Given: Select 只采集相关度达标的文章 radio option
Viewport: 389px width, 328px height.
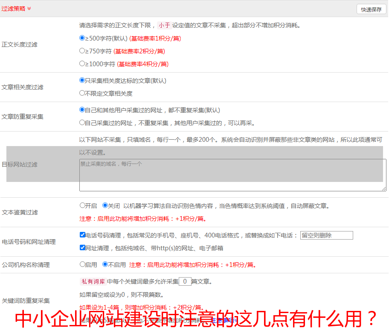Looking at the screenshot, I should [82, 80].
